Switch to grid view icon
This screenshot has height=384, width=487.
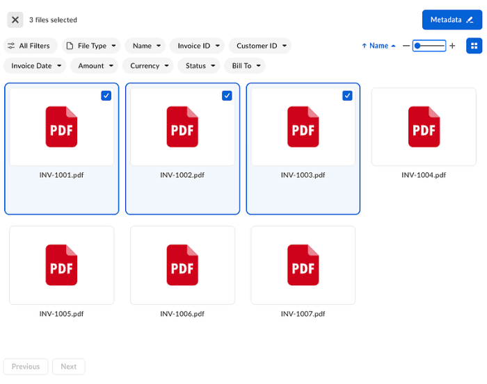pos(474,46)
